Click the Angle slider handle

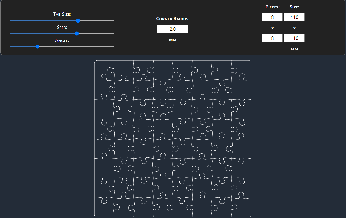37,47
